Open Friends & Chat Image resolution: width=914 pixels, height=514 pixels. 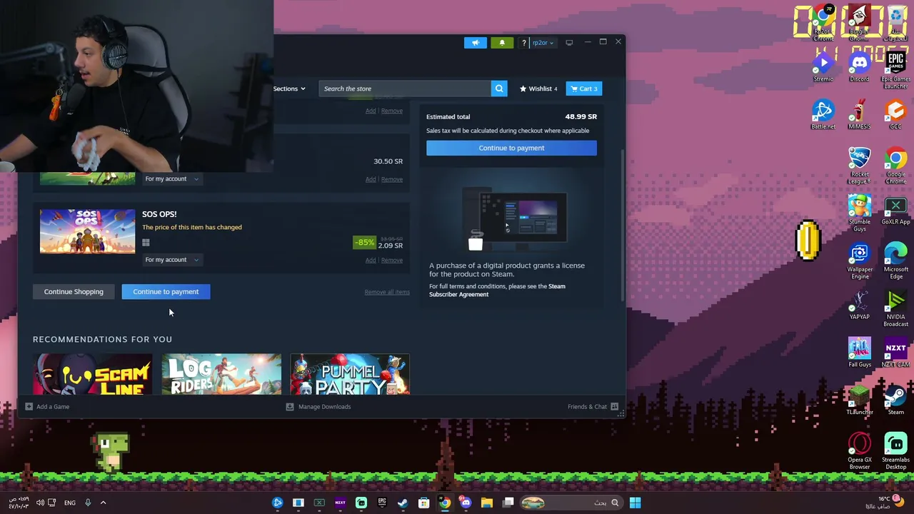coord(593,407)
